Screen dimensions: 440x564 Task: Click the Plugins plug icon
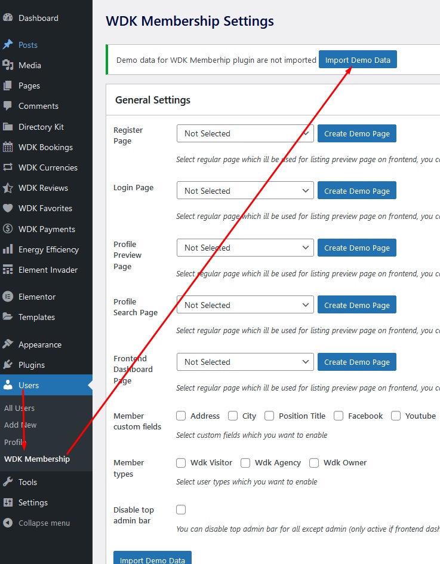point(8,365)
